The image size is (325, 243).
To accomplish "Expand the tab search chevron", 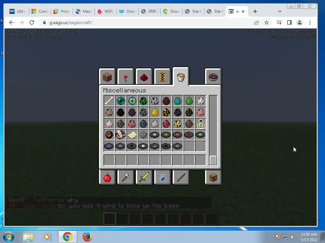I will coord(280,11).
